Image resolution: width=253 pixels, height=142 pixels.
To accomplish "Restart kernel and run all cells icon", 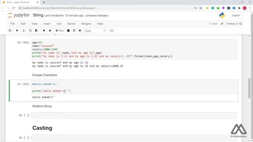I will pyautogui.click(x=80, y=31).
